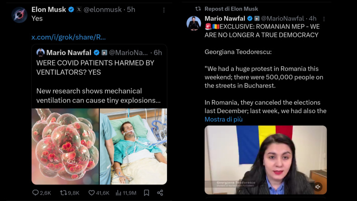357x201 pixels.
Task: Click the blue verified badge next to Elon Musk
Action: pos(71,10)
